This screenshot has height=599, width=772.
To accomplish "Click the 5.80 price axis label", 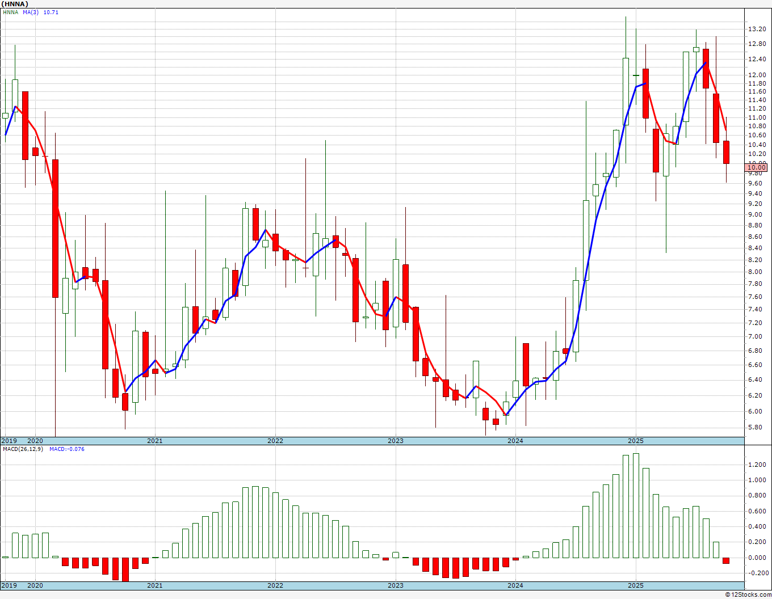I will pyautogui.click(x=755, y=427).
